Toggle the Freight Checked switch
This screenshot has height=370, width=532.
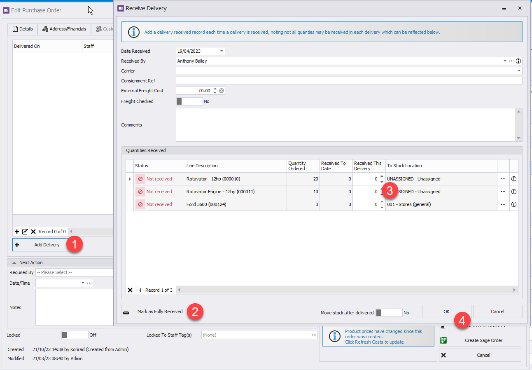click(x=189, y=101)
